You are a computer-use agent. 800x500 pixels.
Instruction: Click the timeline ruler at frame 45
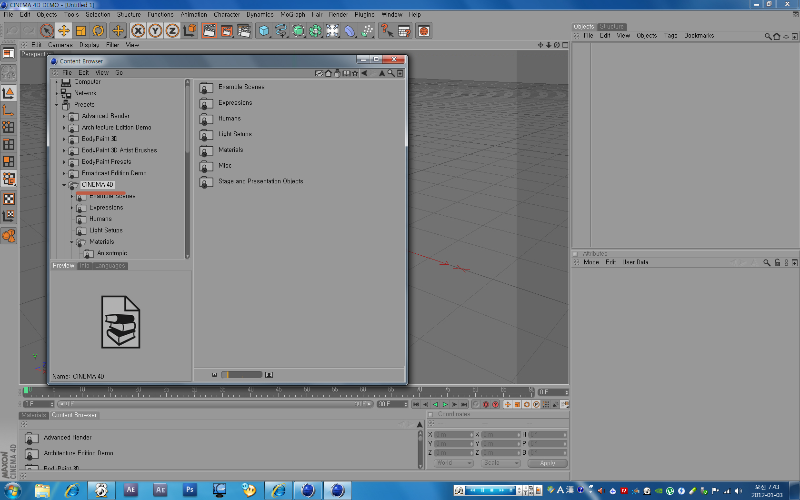pos(279,392)
